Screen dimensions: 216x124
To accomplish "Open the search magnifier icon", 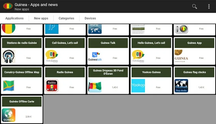I will tap(195, 6).
